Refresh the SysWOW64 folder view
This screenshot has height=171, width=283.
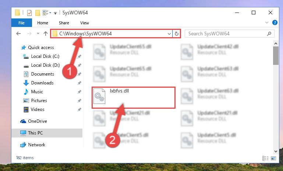tap(177, 34)
